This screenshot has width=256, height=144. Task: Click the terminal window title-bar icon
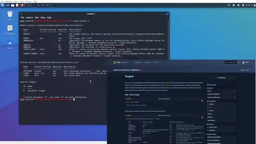21,14
